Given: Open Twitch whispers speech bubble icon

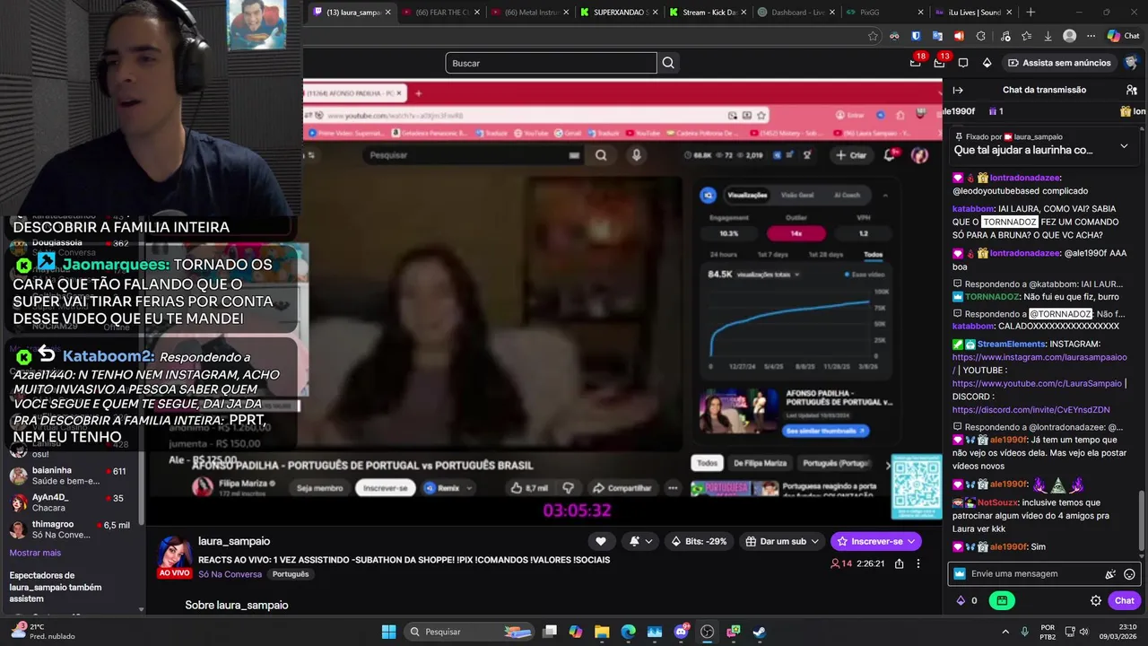Looking at the screenshot, I should click(963, 63).
